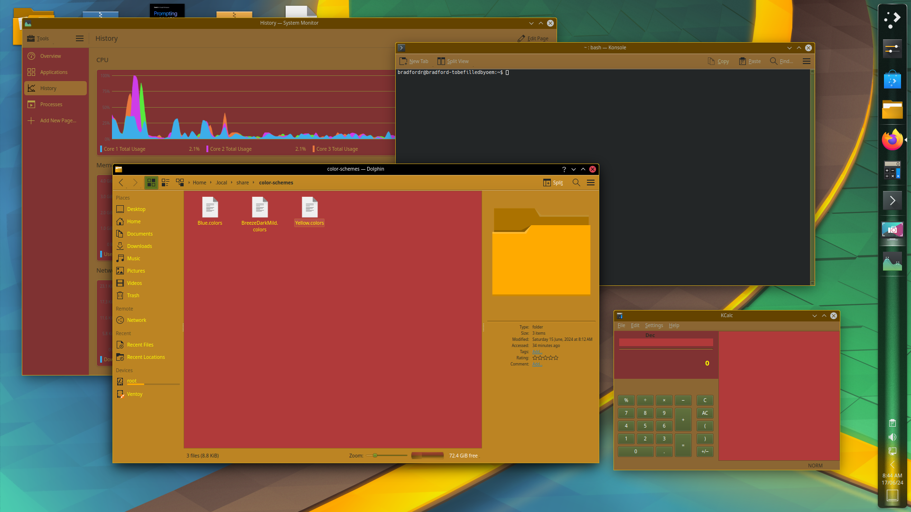Screen dimensions: 911x512
Task: Show hidden system tray icons
Action: [x=892, y=465]
